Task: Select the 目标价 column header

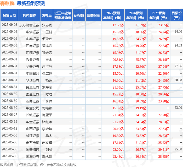Action: coord(176,15)
